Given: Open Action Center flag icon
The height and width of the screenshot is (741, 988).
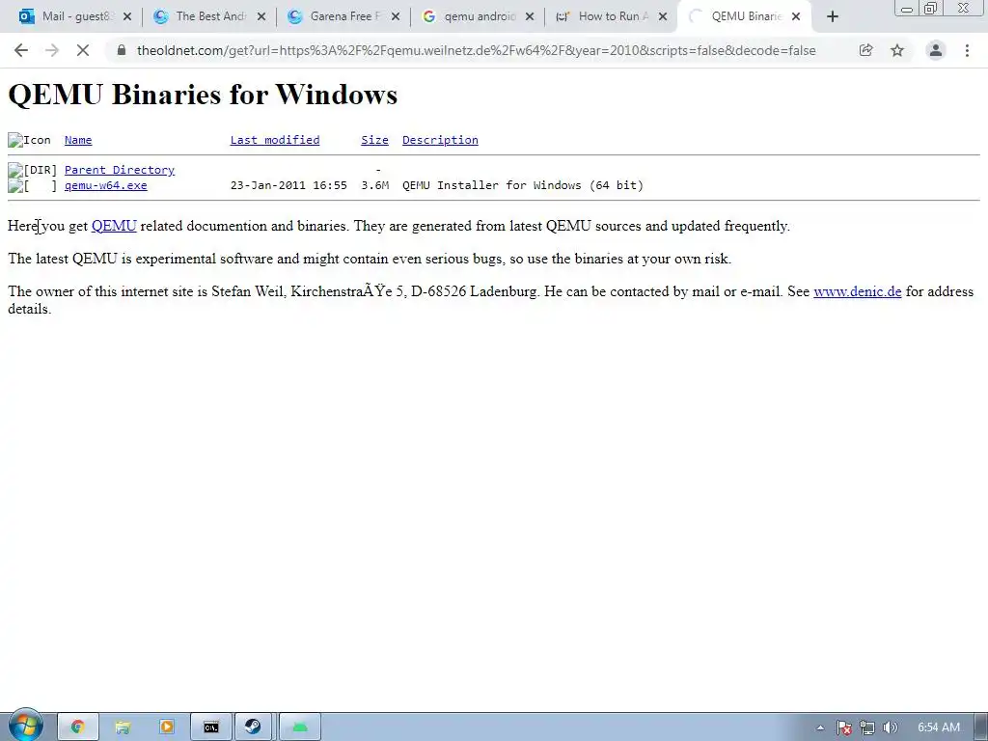Looking at the screenshot, I should (x=843, y=727).
